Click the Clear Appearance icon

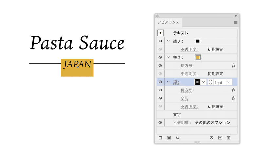(211, 138)
